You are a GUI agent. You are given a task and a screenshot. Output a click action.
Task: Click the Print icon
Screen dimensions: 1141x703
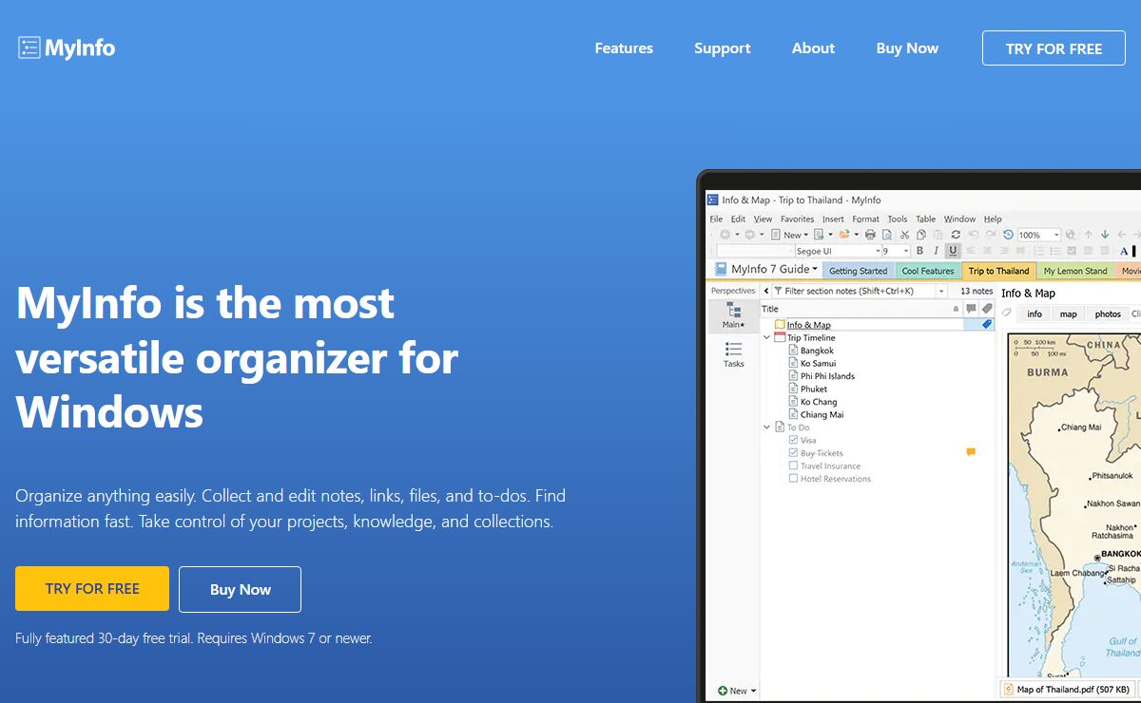(x=870, y=235)
